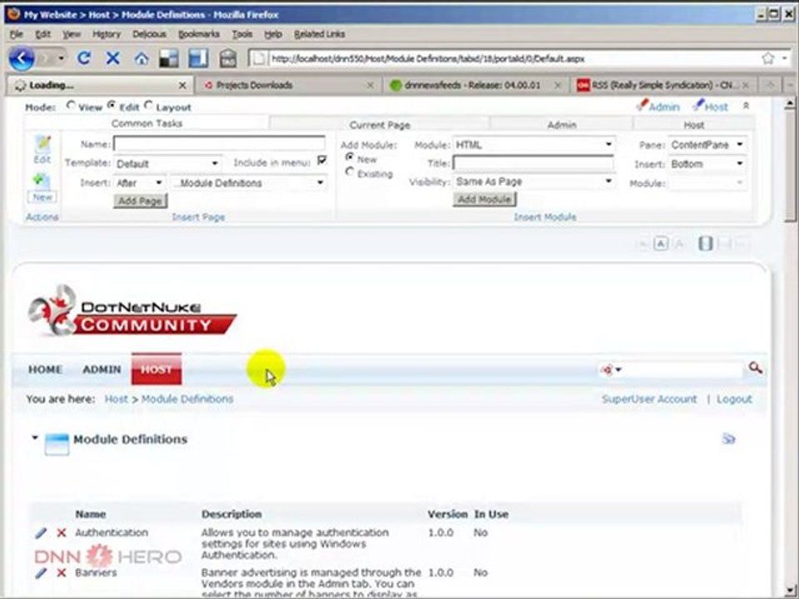This screenshot has width=799, height=599.
Task: Select the New module radio button
Action: coord(350,157)
